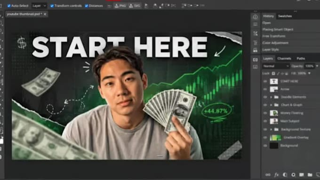Open the Brush panel icon
320x180 pixels.
[x=256, y=33]
